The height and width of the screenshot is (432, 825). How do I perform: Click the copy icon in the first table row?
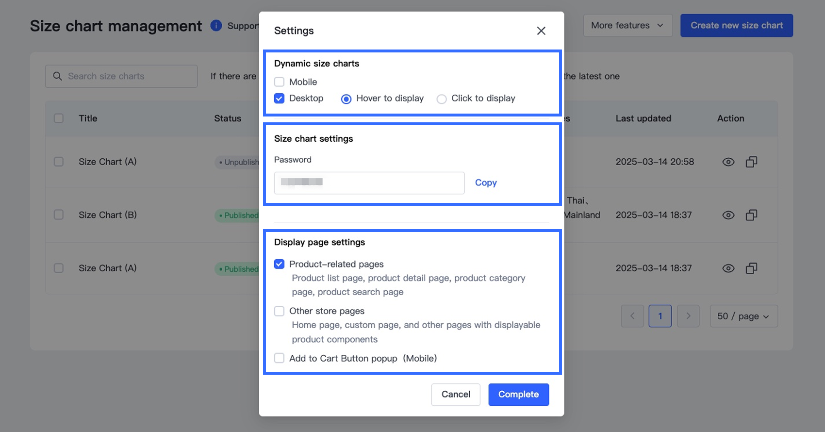[751, 162]
